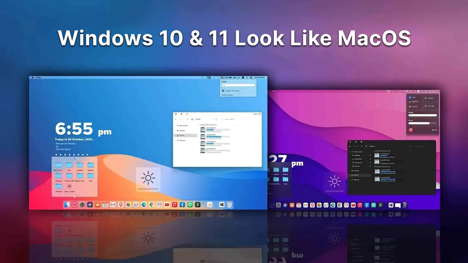This screenshot has width=468, height=263.
Task: Launch Brave browser from the left dock
Action: 121,205
